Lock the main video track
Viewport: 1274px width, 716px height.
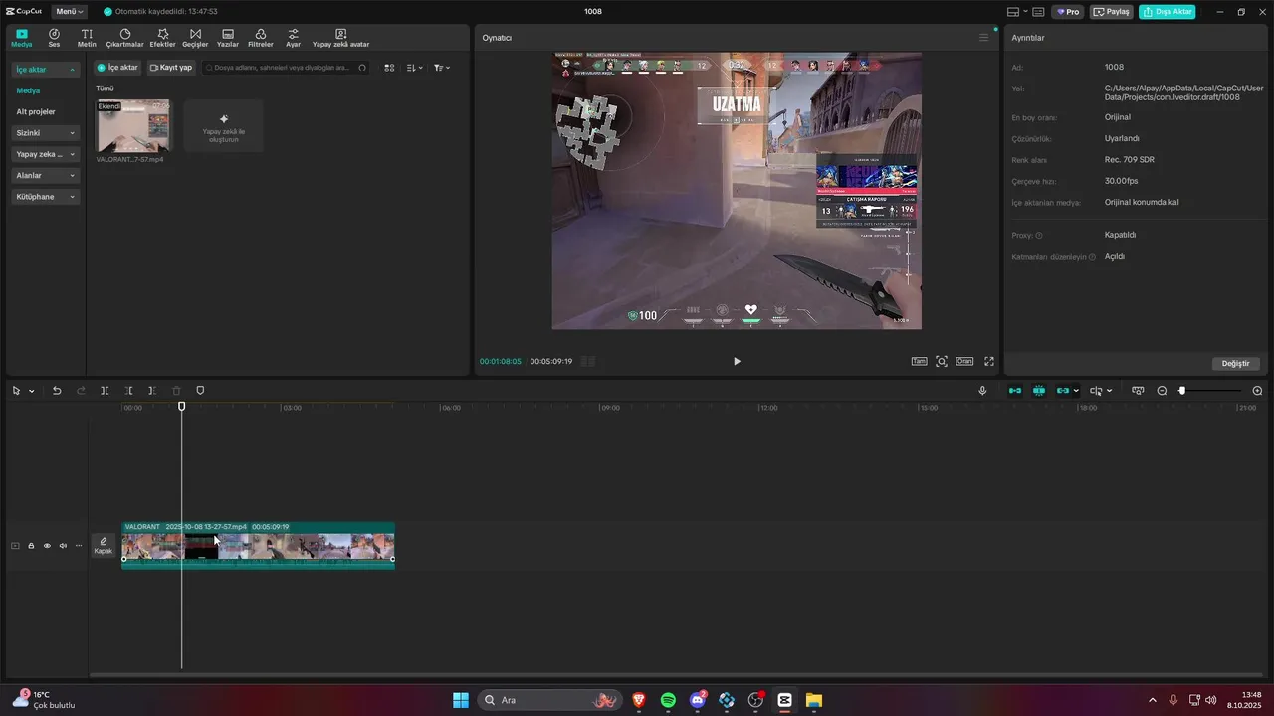tap(31, 546)
